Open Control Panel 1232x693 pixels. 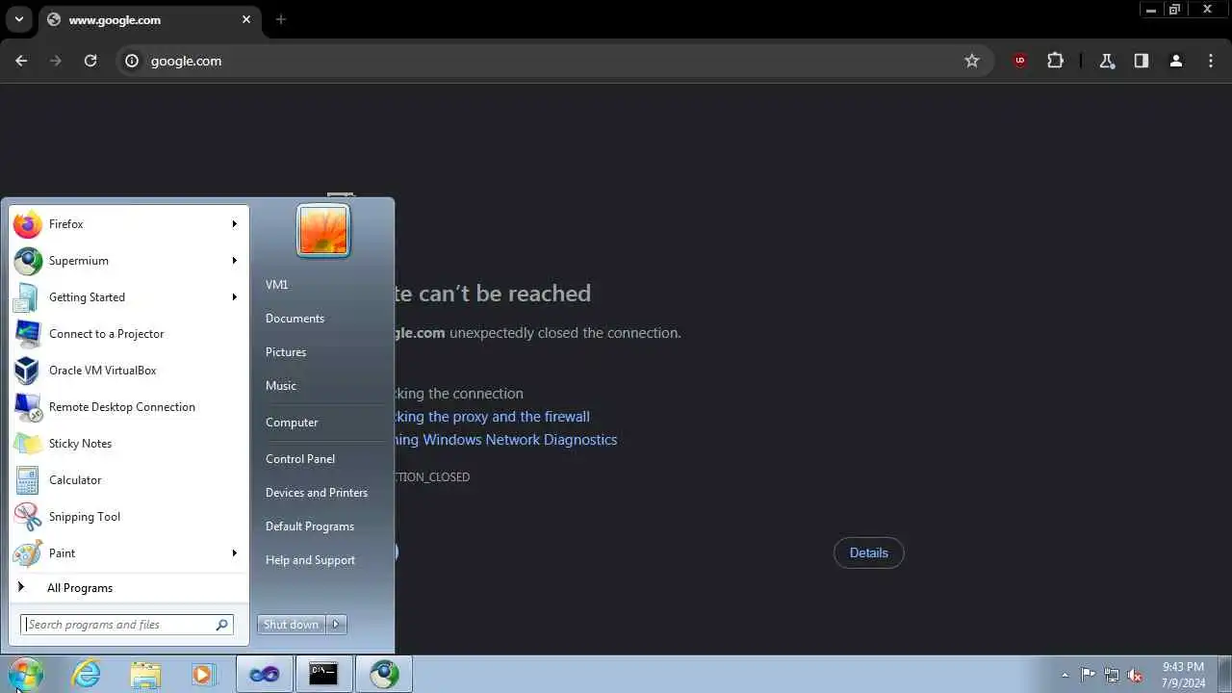click(x=300, y=459)
